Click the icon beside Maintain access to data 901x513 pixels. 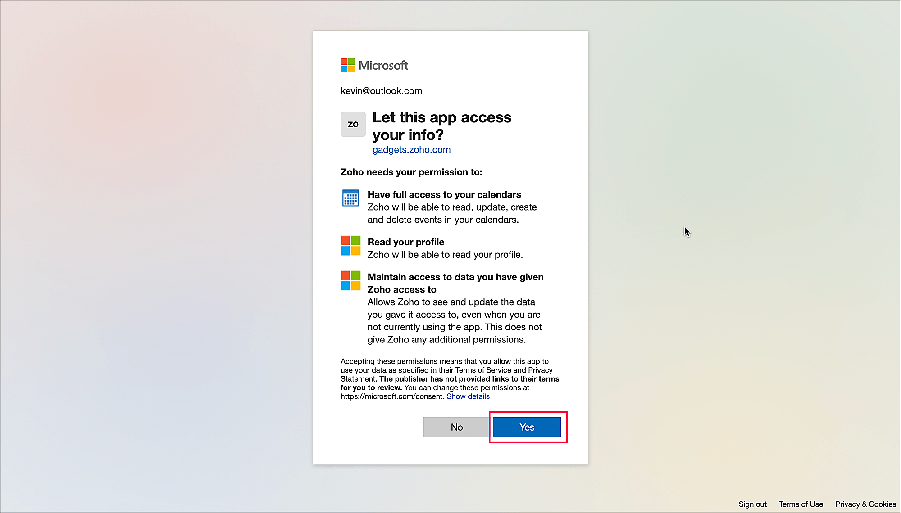tap(350, 280)
